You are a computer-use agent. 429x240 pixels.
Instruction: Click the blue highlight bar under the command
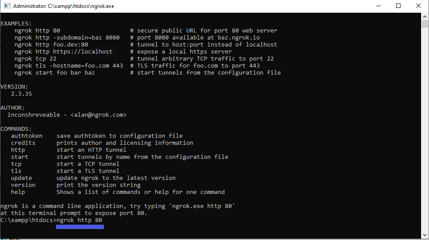pyautogui.click(x=80, y=227)
